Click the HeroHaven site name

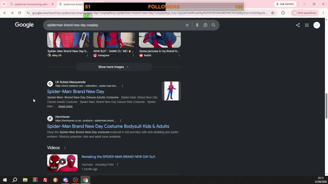click(x=63, y=117)
